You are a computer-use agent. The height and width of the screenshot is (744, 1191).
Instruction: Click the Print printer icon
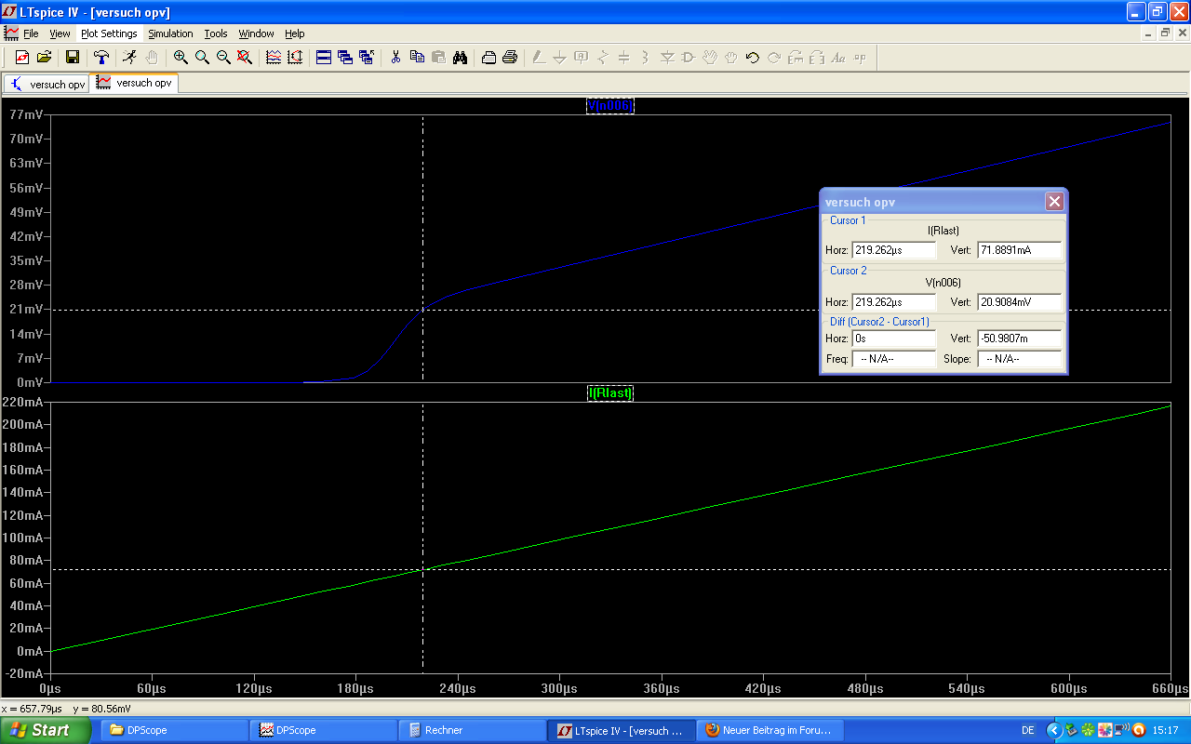(510, 58)
